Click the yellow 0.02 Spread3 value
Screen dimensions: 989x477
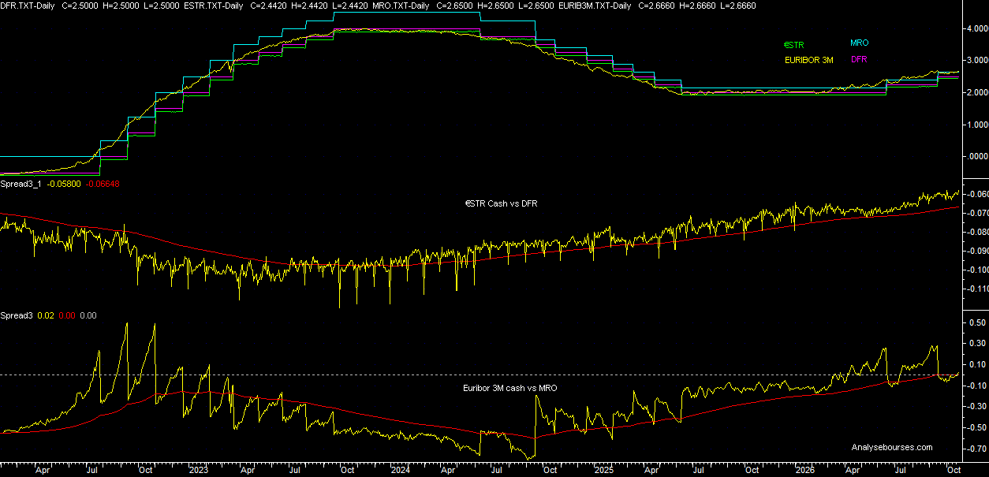click(x=47, y=315)
